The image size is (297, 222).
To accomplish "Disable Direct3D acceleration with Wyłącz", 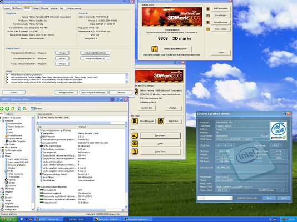I will click(x=62, y=58).
